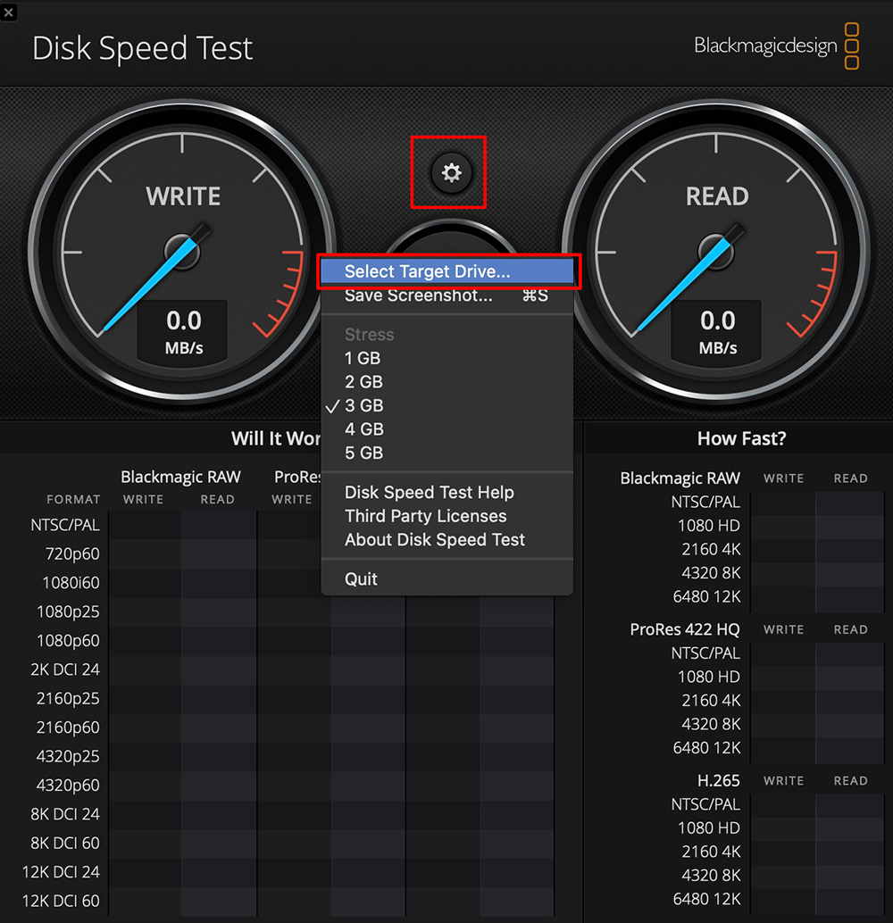
Task: Open About Disk Speed Test
Action: (447, 539)
